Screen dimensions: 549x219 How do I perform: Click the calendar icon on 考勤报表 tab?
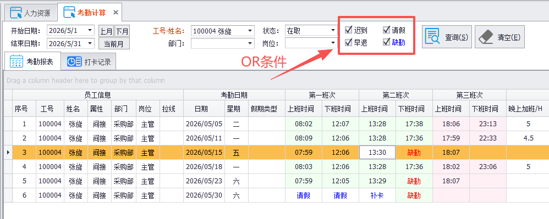17,61
